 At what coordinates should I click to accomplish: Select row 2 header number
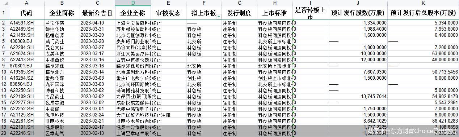point(4,23)
